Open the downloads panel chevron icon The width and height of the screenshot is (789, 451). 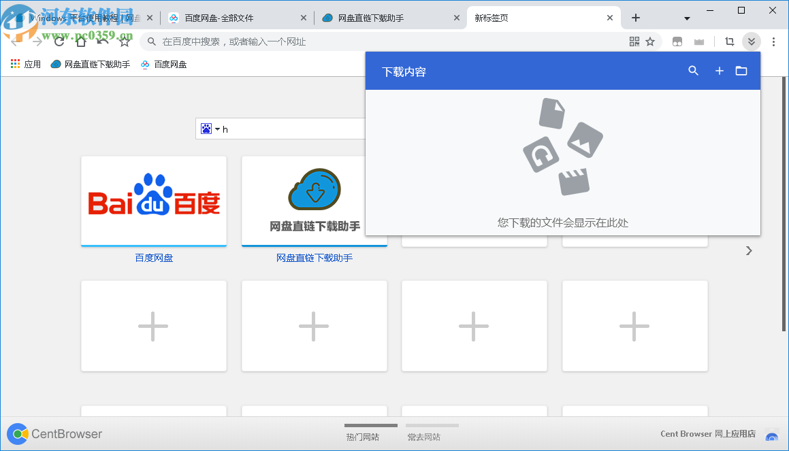752,41
